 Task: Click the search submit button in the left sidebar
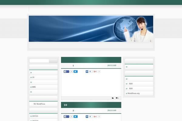pos(53,61)
